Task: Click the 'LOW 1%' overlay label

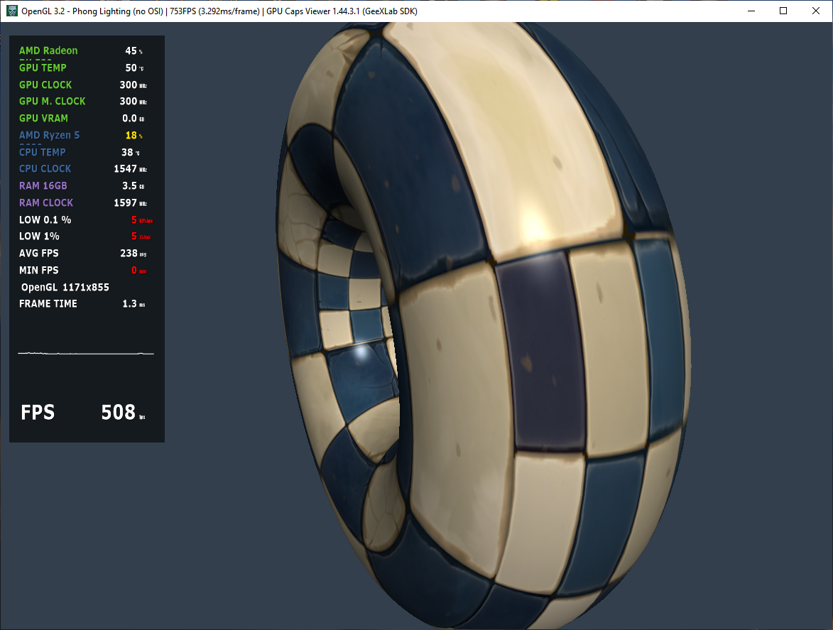Action: pyautogui.click(x=39, y=236)
